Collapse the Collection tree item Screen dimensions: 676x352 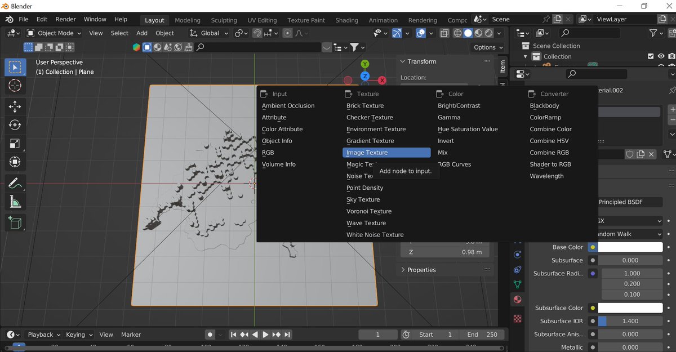[526, 56]
